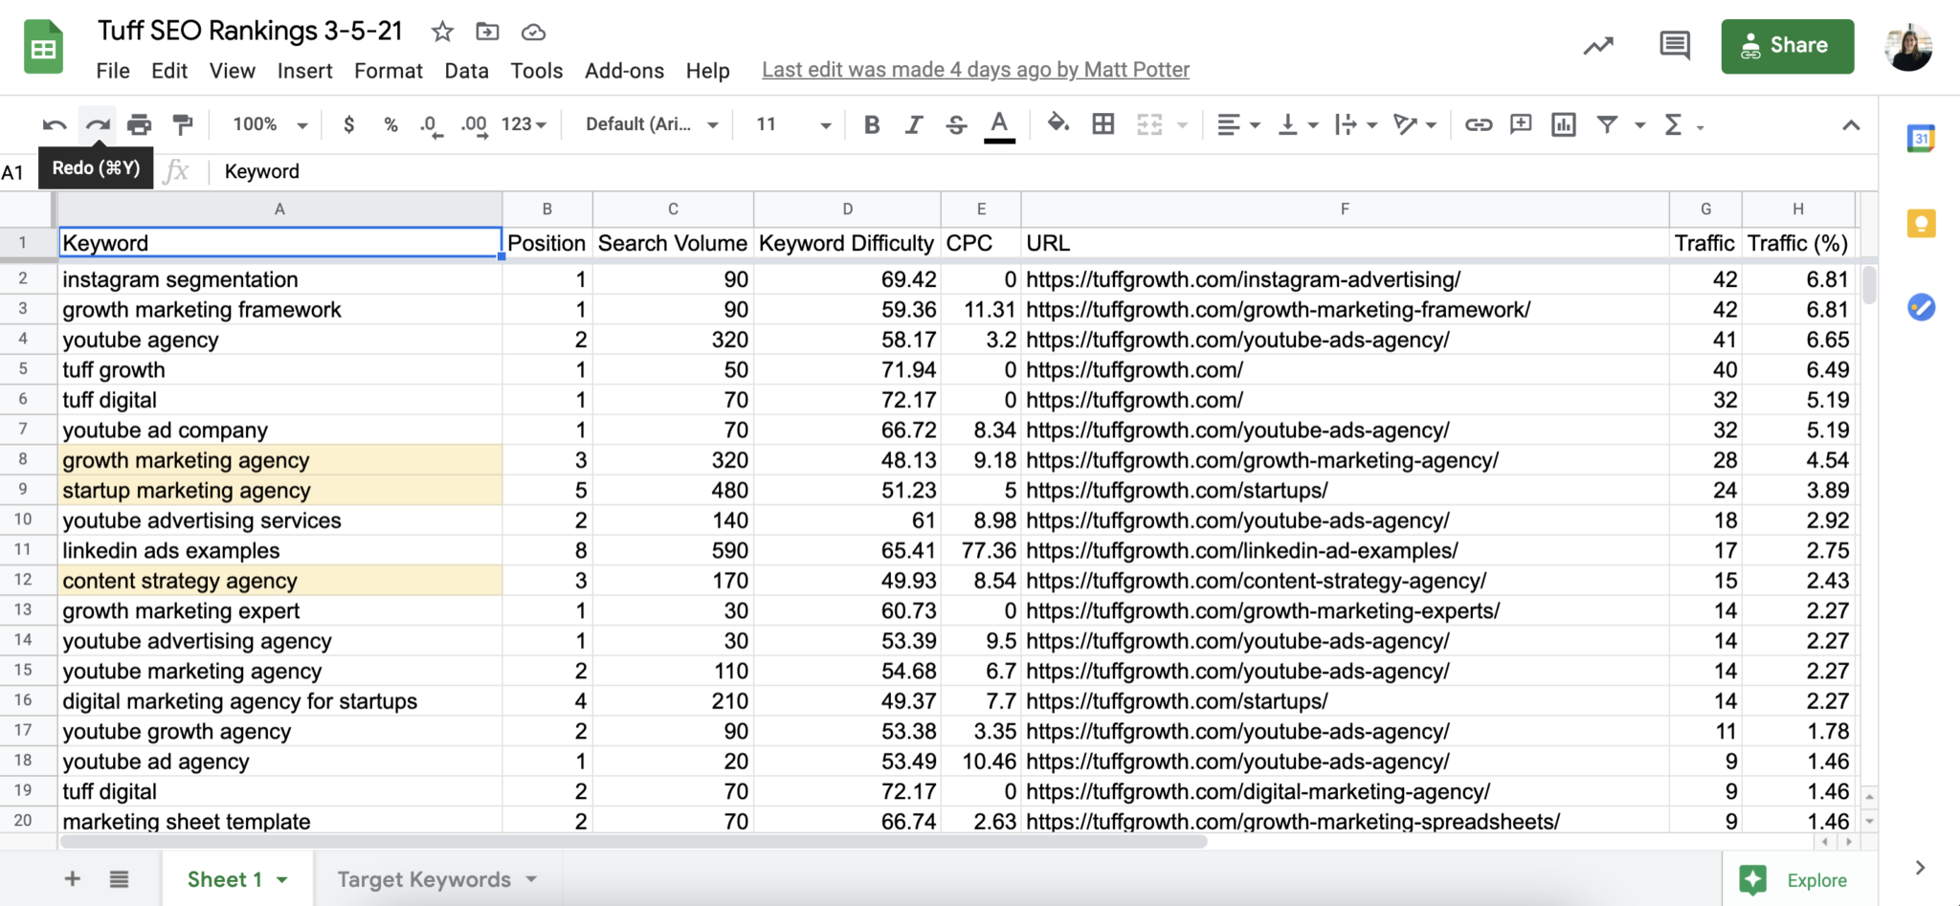Click the Share button
1960x906 pixels.
[1787, 45]
